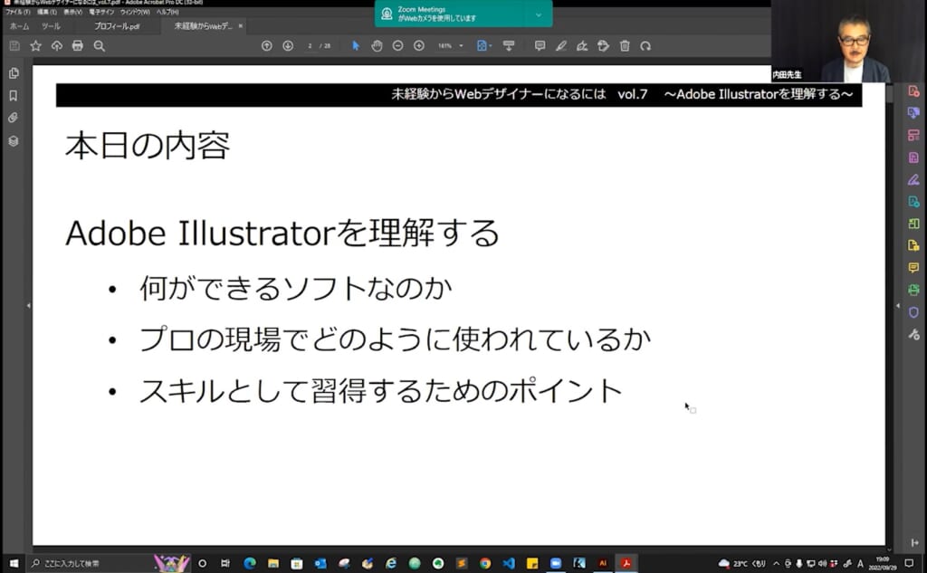The width and height of the screenshot is (927, 573).
Task: Click the Save file icon in the toolbar
Action: 14,46
